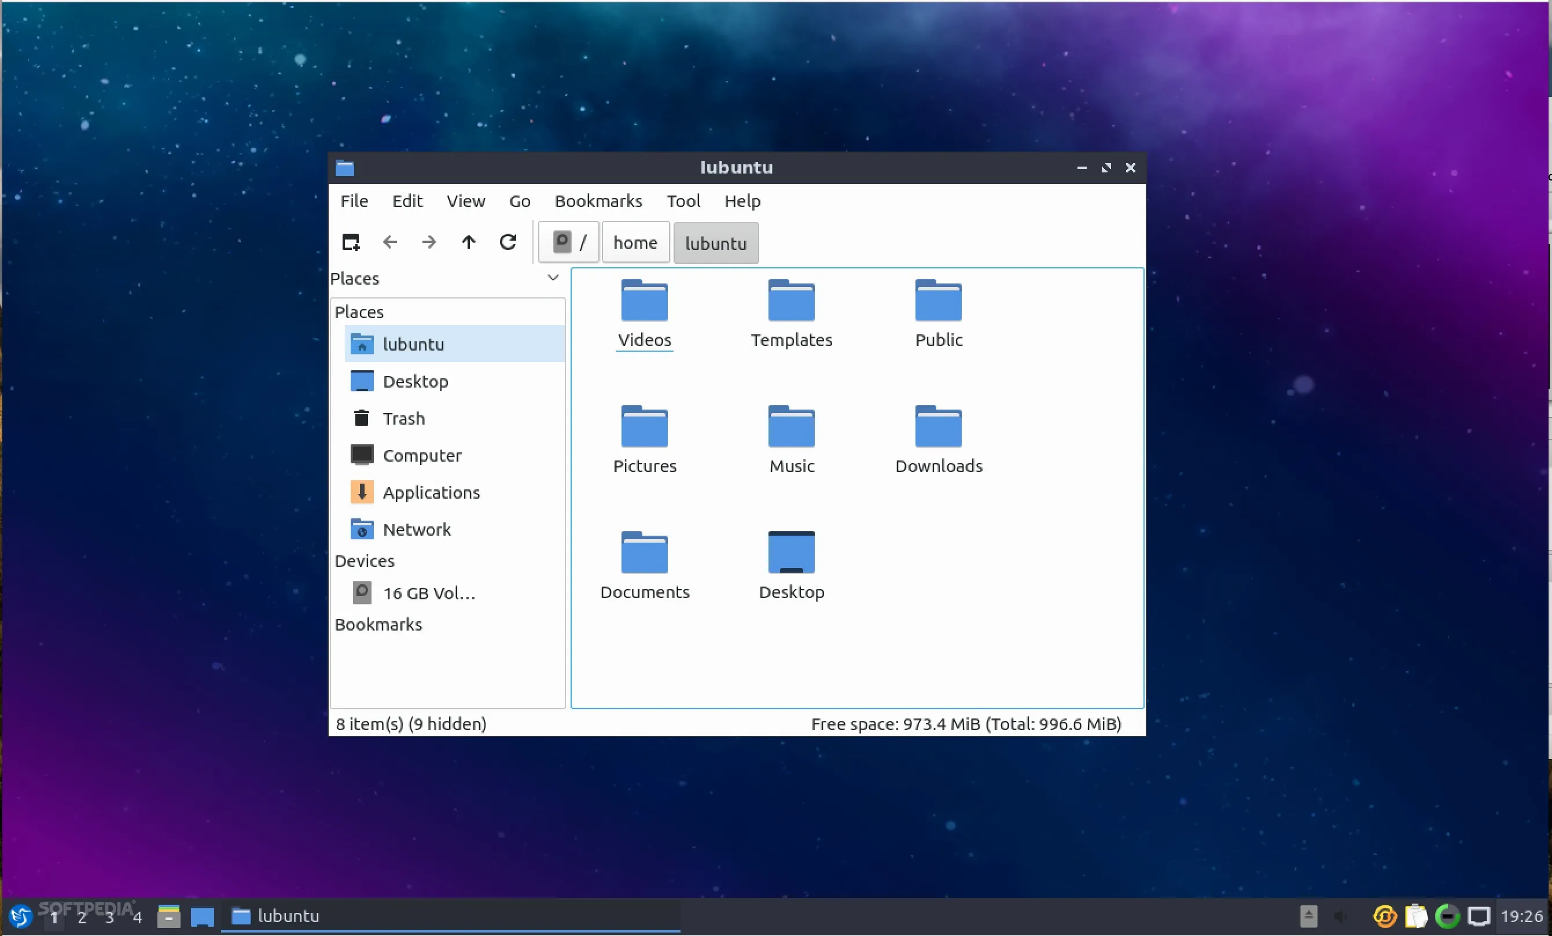The width and height of the screenshot is (1552, 936).
Task: Click the 'Bookmarks' section header in sidebar
Action: point(378,624)
